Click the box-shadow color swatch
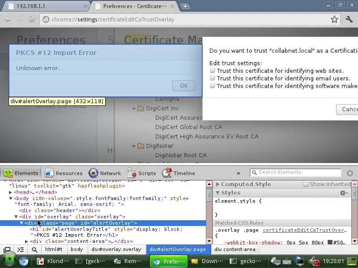This screenshot has width=358, height=268. click(x=330, y=242)
